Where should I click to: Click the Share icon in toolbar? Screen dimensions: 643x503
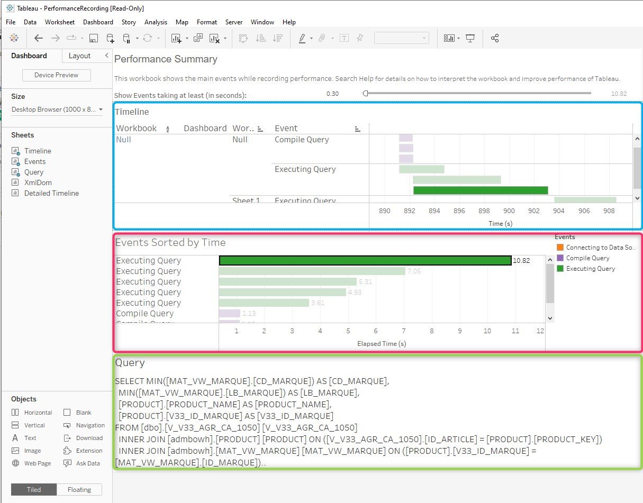495,38
